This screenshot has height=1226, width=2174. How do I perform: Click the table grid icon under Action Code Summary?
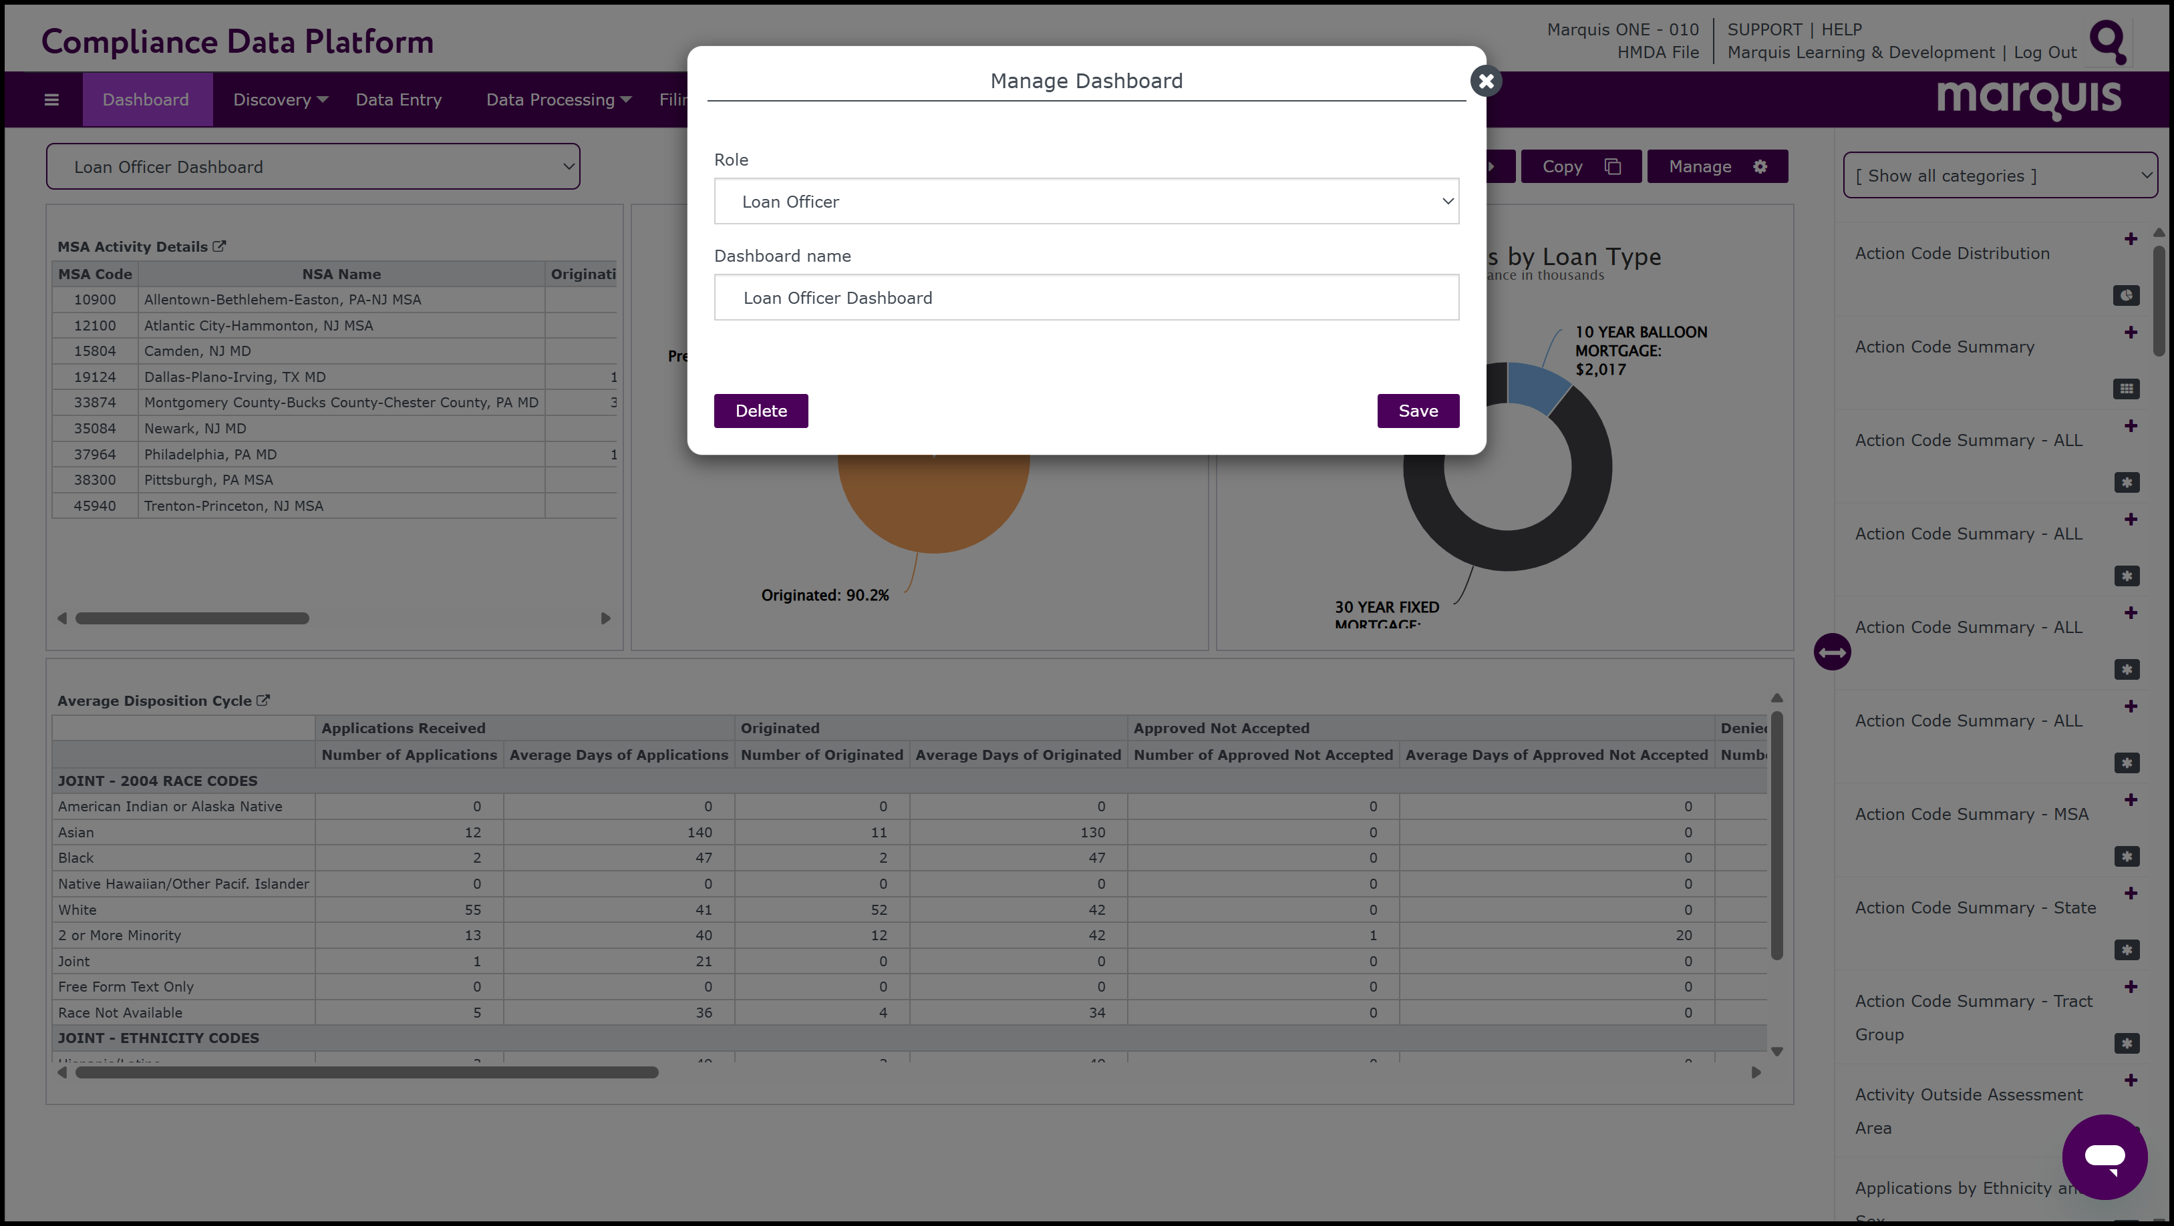click(x=2126, y=389)
